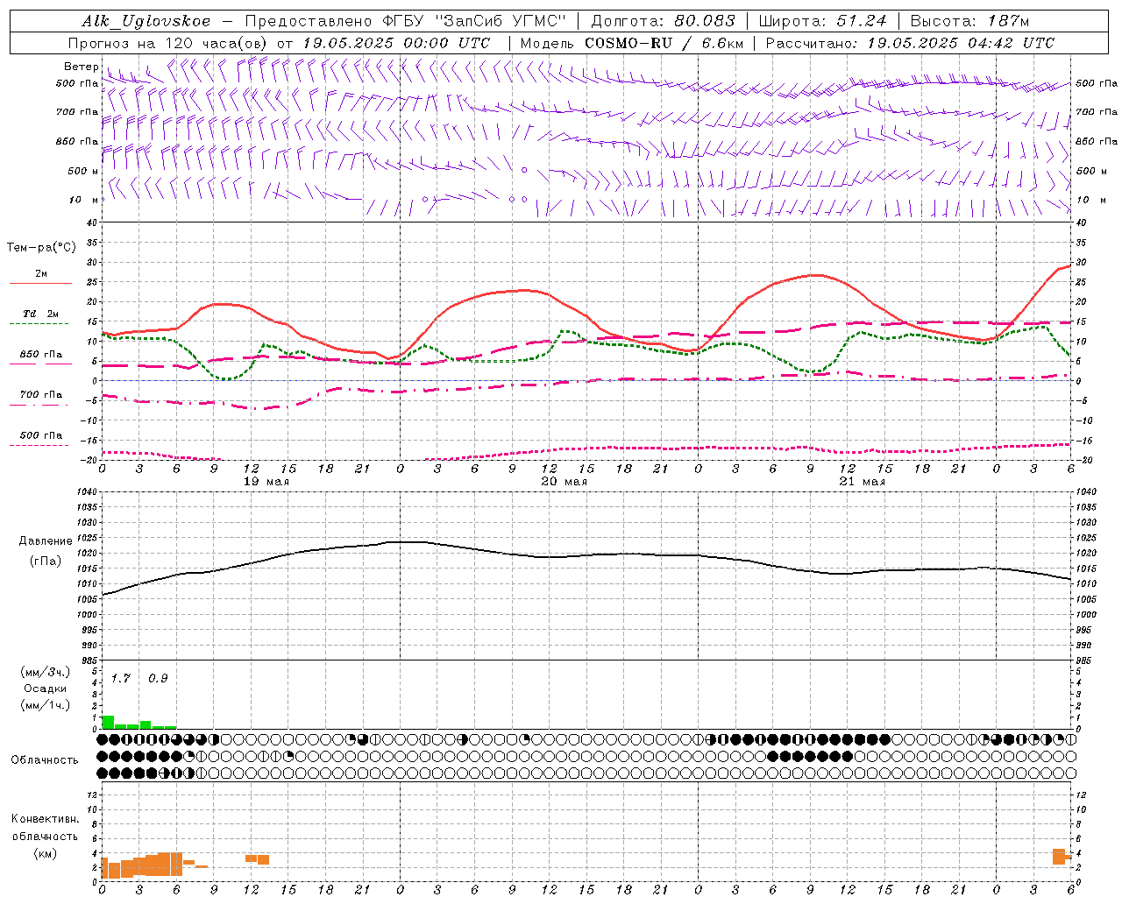Click the Давление pressure section label
The width and height of the screenshot is (1122, 897).
(x=46, y=541)
